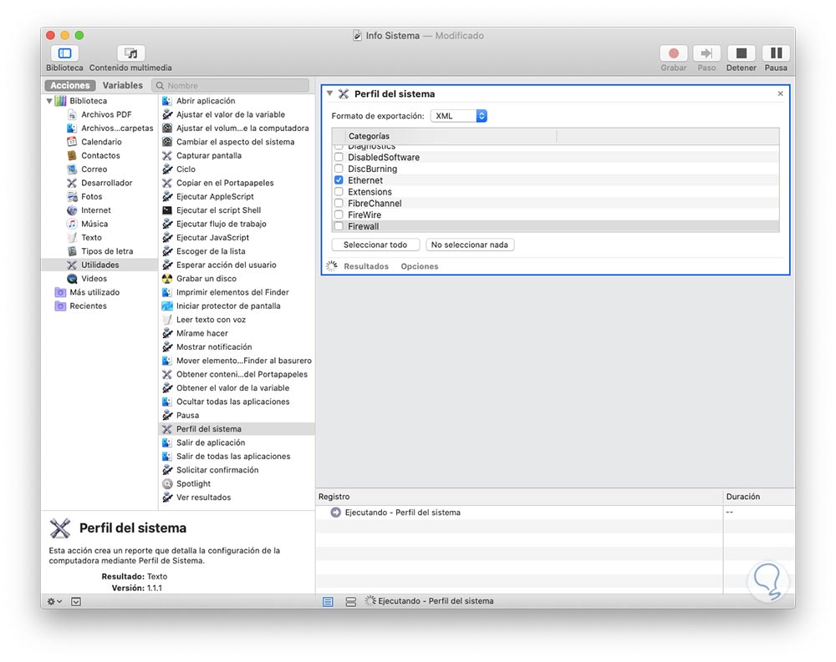The width and height of the screenshot is (836, 662).
Task: Uncheck the Ethernet checkbox
Action: (x=339, y=180)
